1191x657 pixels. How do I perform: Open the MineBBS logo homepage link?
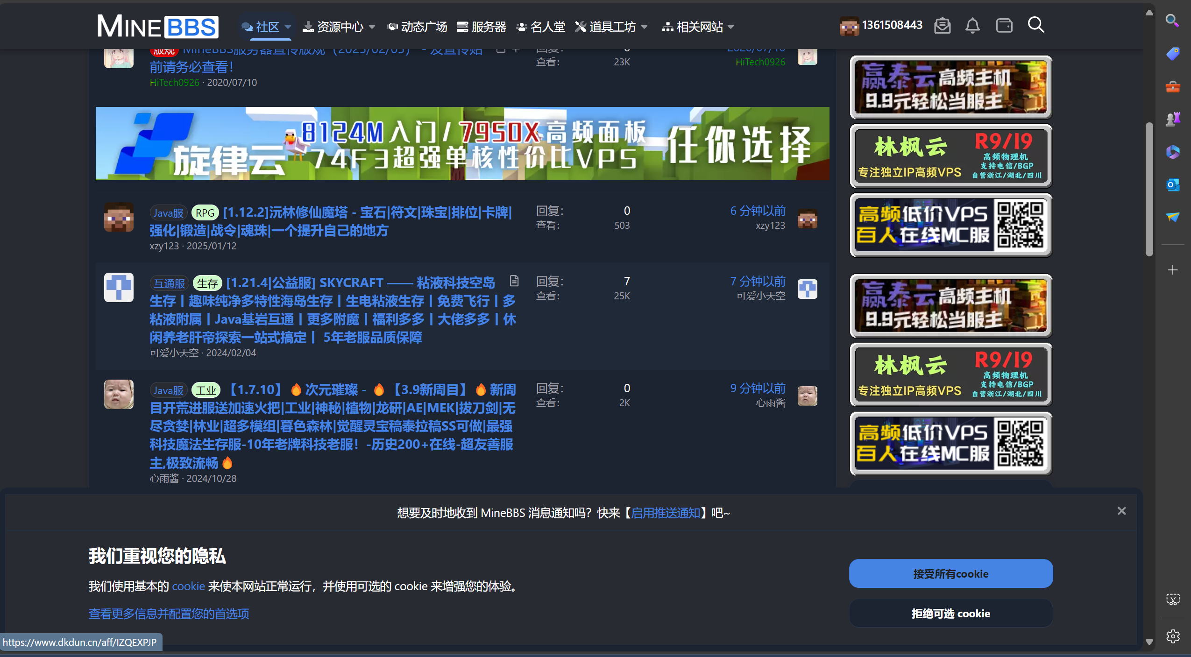click(157, 26)
